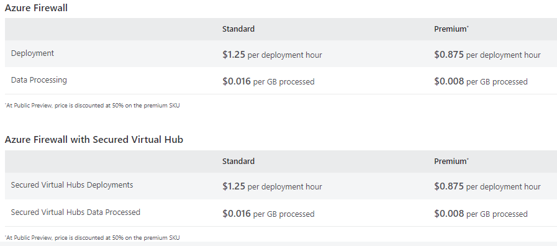Select $0.008 price in Secured Virtual Hubs Data Processed row
Image resolution: width=557 pixels, height=246 pixels.
tap(449, 214)
